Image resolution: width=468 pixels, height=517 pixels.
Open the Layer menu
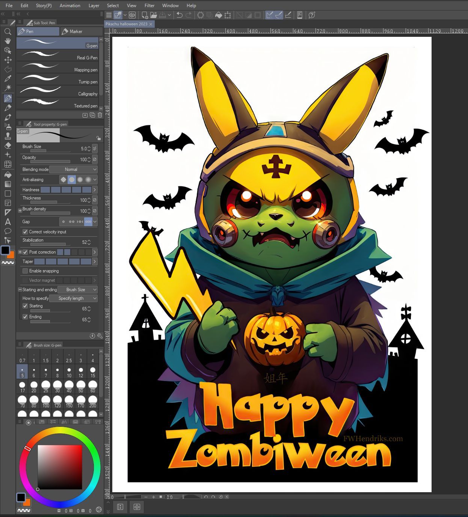click(x=94, y=6)
